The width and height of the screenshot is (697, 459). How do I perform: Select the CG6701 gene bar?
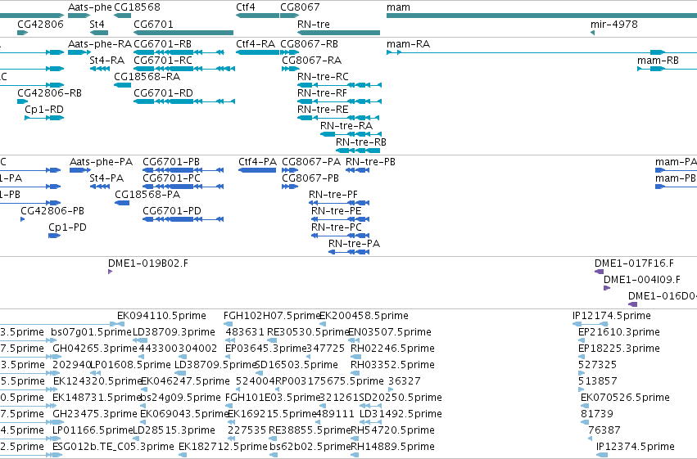pos(183,33)
